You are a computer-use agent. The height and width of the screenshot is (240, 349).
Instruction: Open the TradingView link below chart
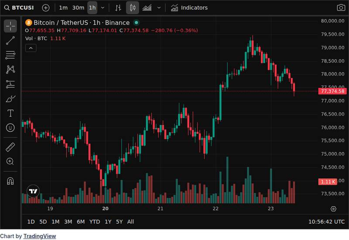click(40, 236)
